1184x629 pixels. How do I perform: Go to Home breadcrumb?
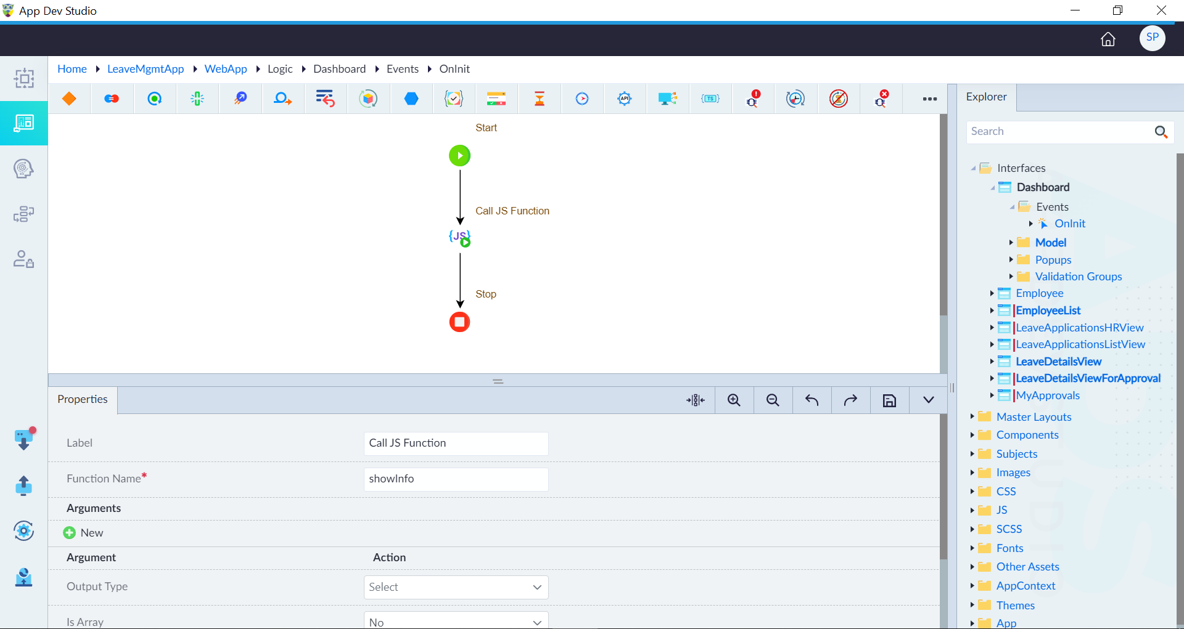pyautogui.click(x=72, y=69)
